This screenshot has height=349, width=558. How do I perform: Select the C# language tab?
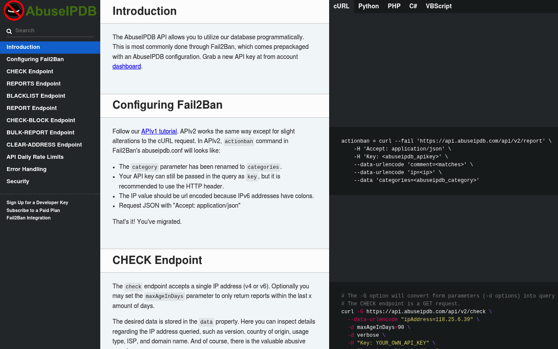pyautogui.click(x=413, y=6)
